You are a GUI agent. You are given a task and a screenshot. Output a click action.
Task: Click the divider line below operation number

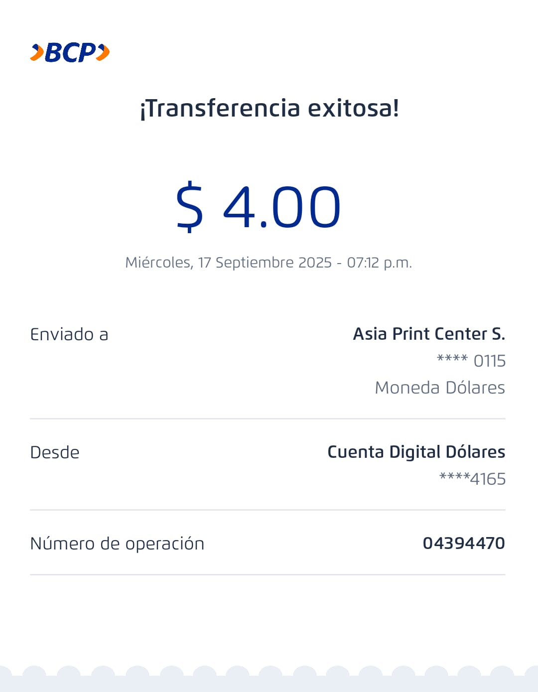tap(268, 574)
